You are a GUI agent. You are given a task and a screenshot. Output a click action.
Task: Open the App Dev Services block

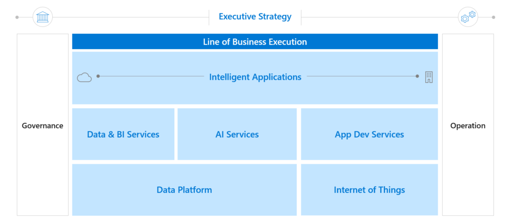(x=369, y=134)
